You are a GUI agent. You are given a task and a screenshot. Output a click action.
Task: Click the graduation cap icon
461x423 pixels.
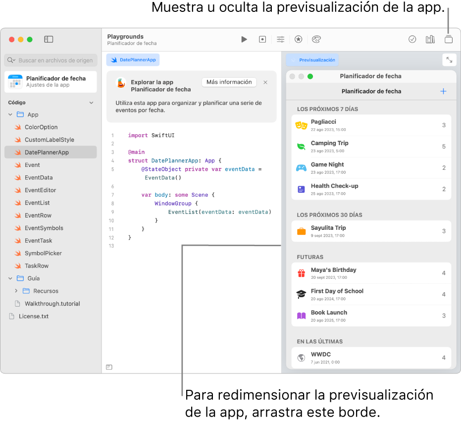point(301,294)
